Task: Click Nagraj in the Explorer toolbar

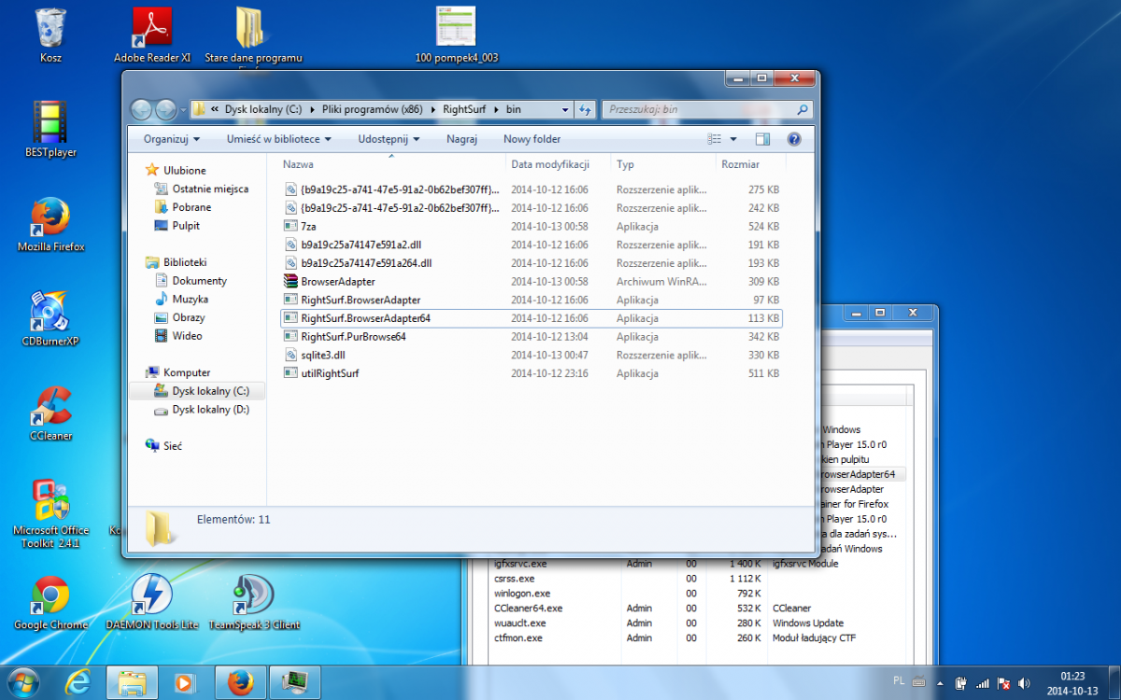Action: click(461, 139)
